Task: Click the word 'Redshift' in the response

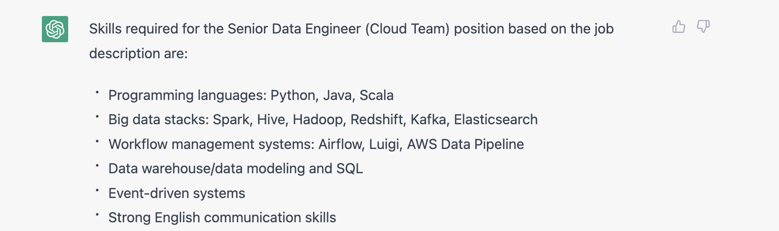Action: click(x=378, y=119)
